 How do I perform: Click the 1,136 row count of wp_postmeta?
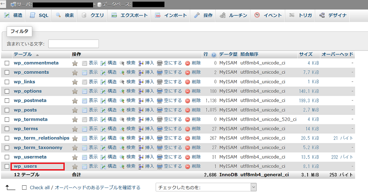click(x=211, y=101)
